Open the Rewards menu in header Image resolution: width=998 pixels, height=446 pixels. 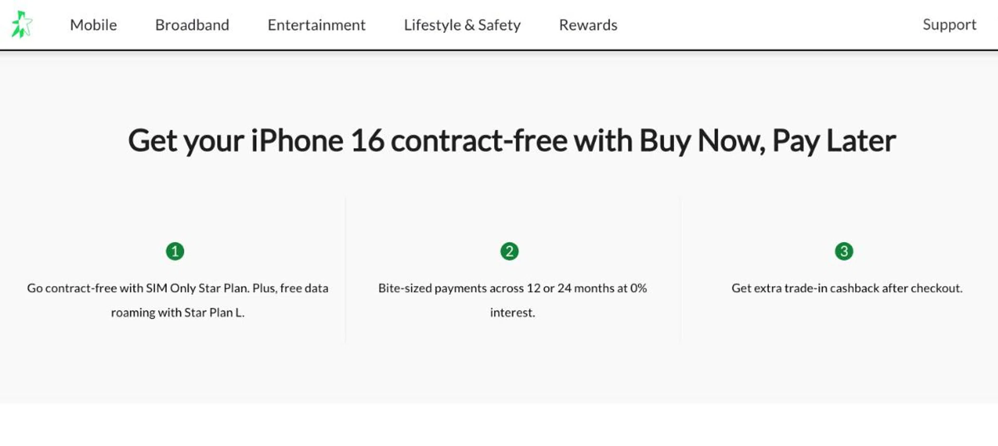tap(588, 25)
